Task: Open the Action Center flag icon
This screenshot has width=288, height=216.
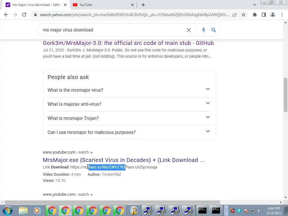Action: click(246, 211)
